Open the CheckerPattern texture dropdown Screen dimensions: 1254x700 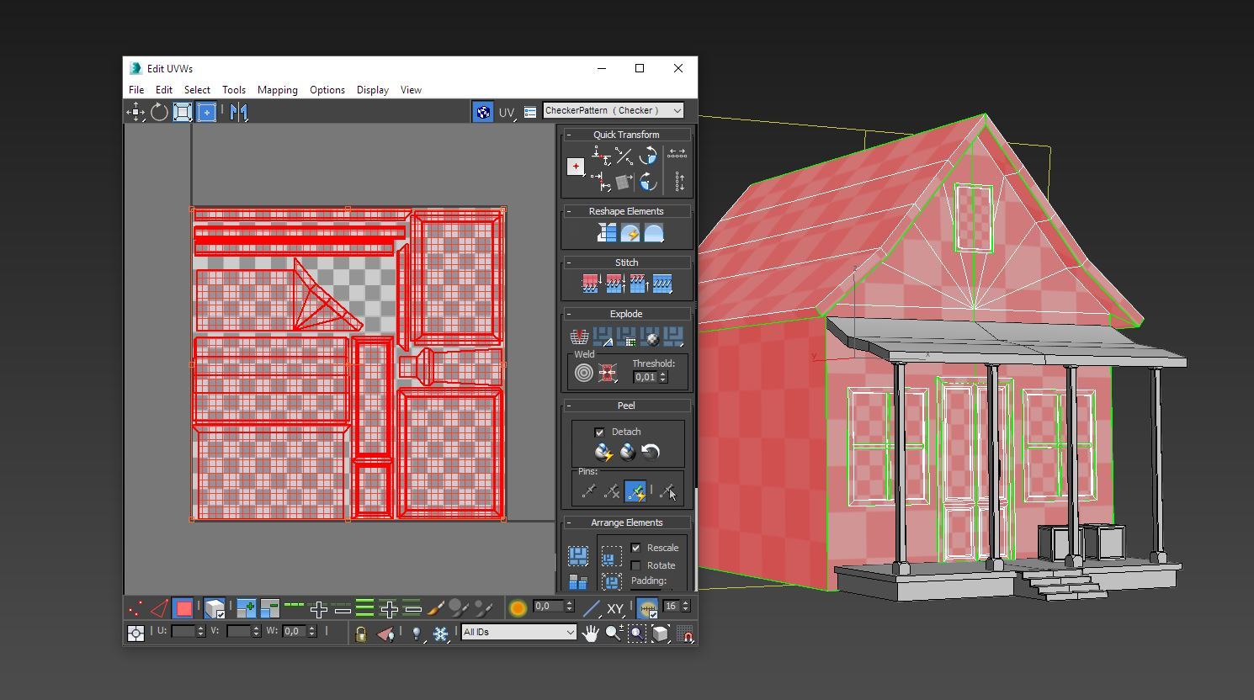(x=613, y=110)
